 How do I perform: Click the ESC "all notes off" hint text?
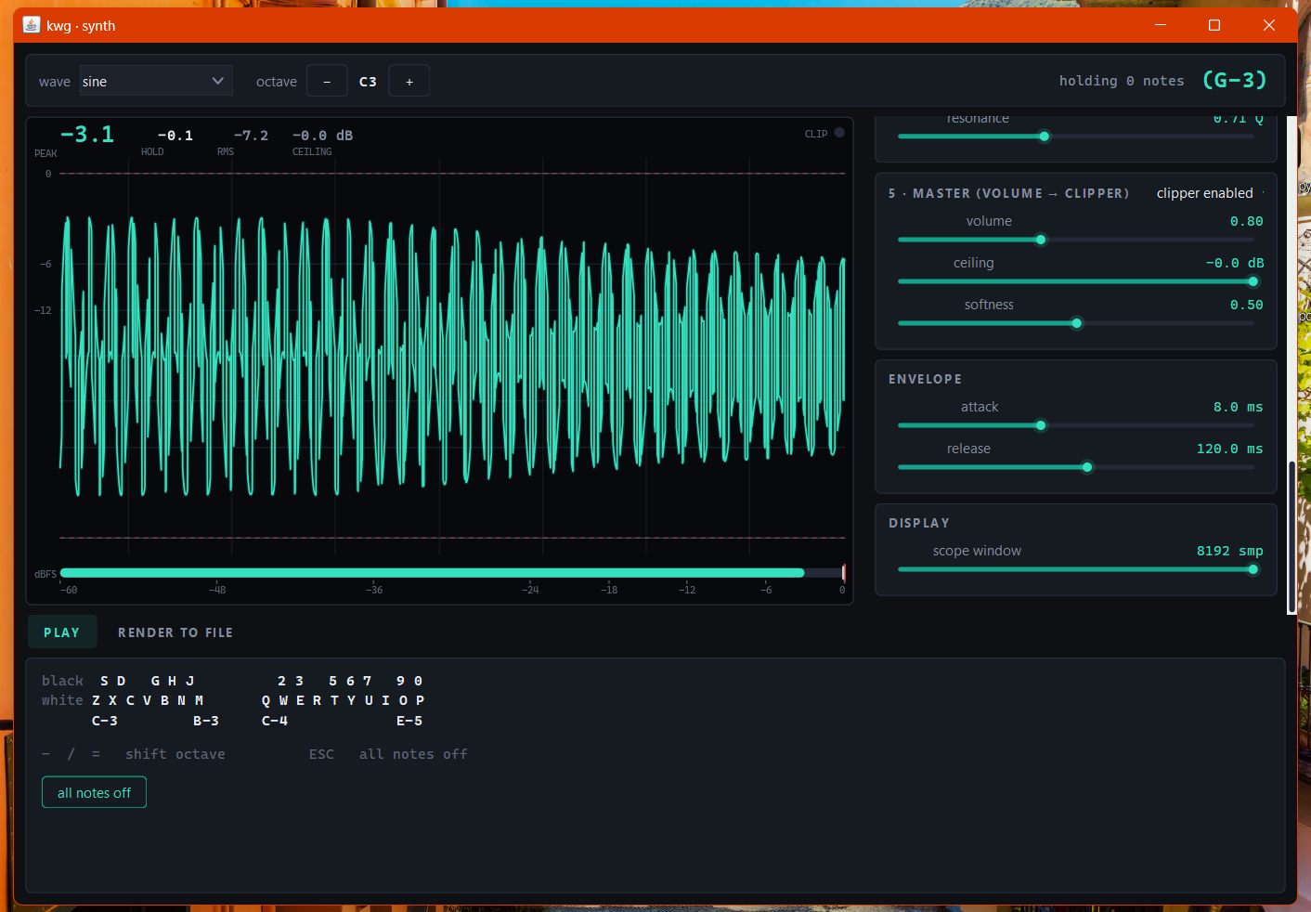click(413, 754)
